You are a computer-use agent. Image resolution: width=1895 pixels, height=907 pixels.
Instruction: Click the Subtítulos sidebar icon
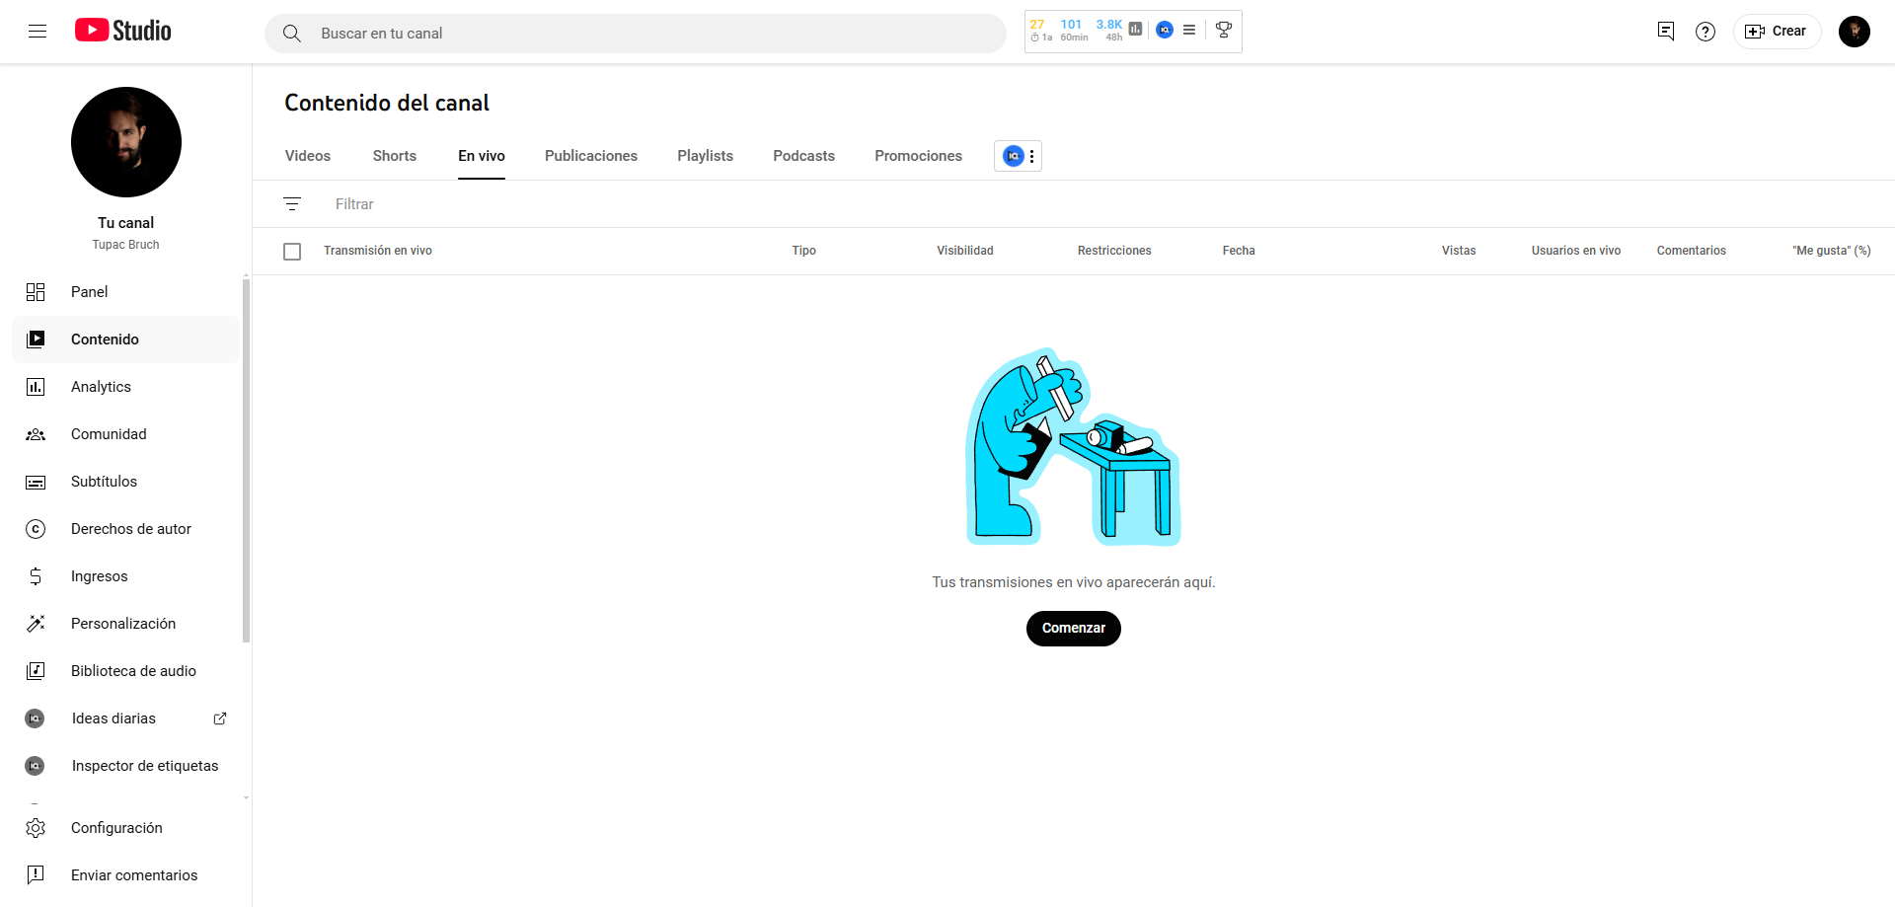[x=36, y=482]
